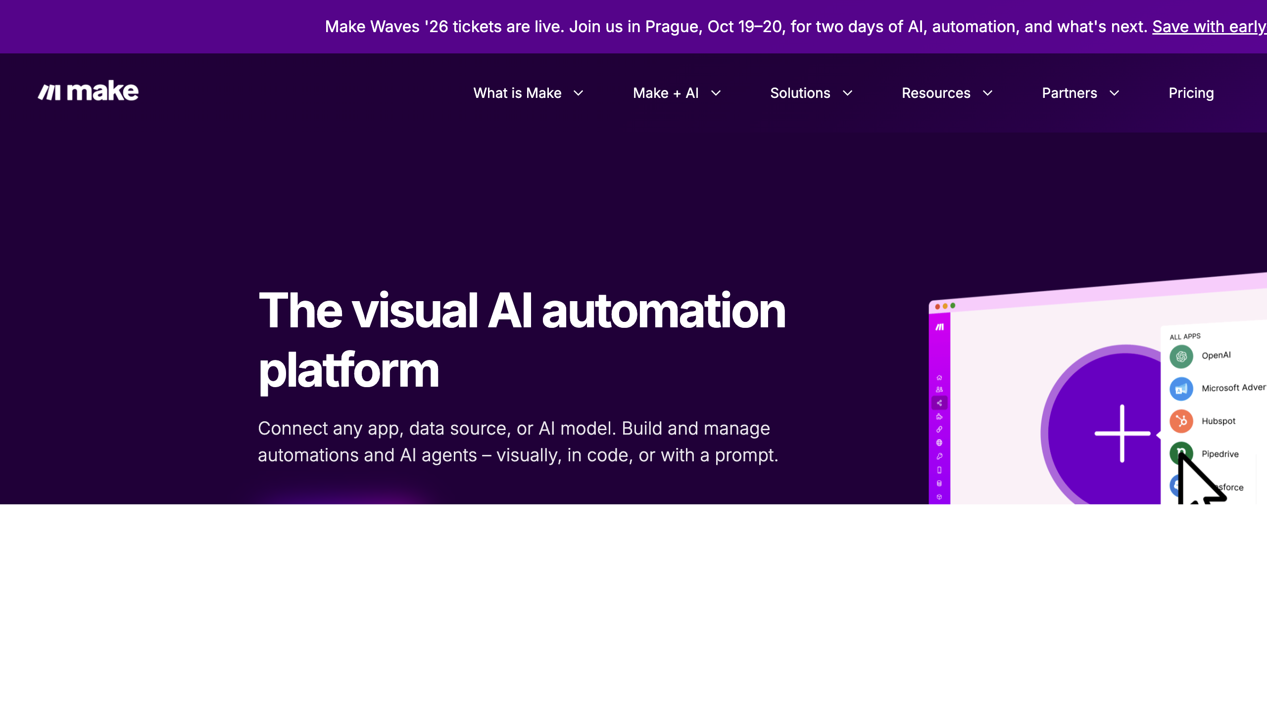Open the database data stores icon in sidebar
This screenshot has width=1267, height=712.
[939, 483]
